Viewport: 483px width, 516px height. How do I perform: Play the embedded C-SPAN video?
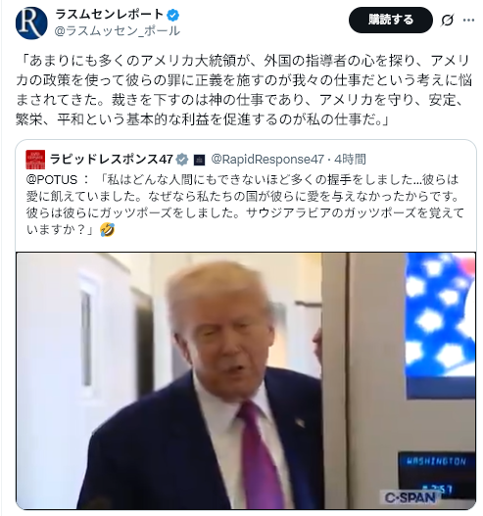tap(246, 381)
